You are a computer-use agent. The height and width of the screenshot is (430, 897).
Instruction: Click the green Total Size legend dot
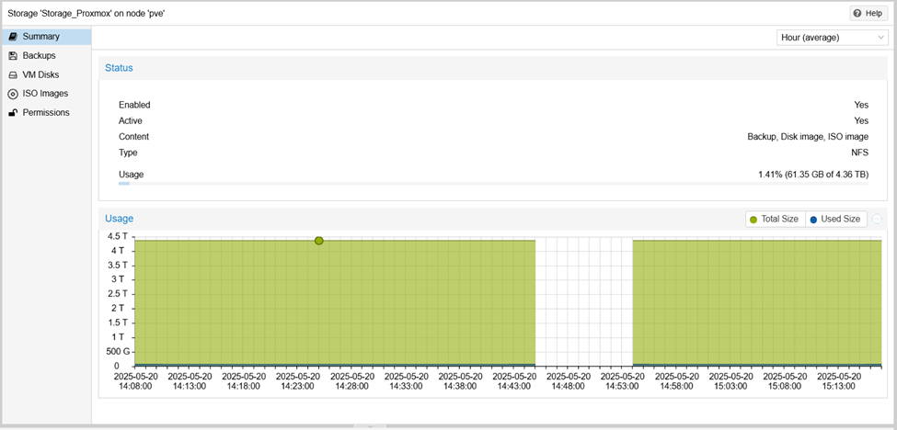(x=753, y=220)
